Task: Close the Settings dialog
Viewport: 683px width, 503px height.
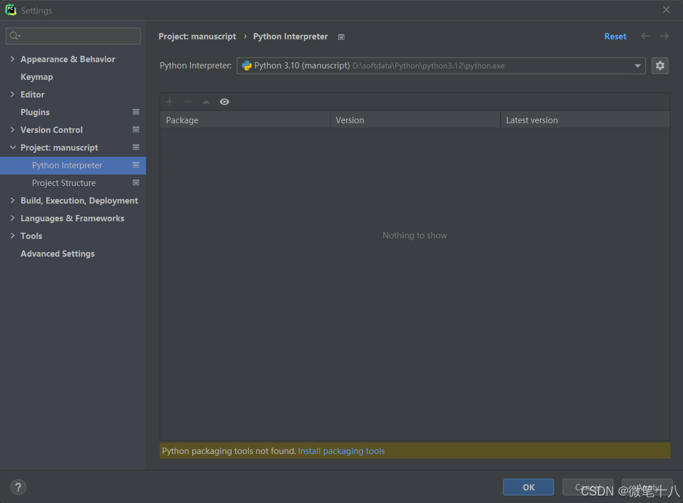Action: 666,10
